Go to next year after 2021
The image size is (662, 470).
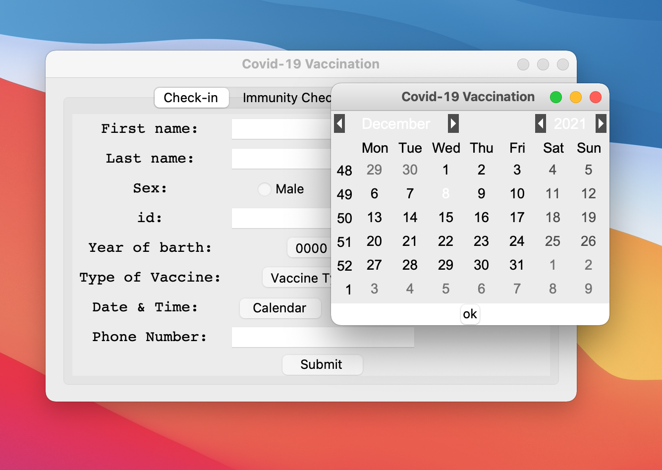tap(601, 123)
